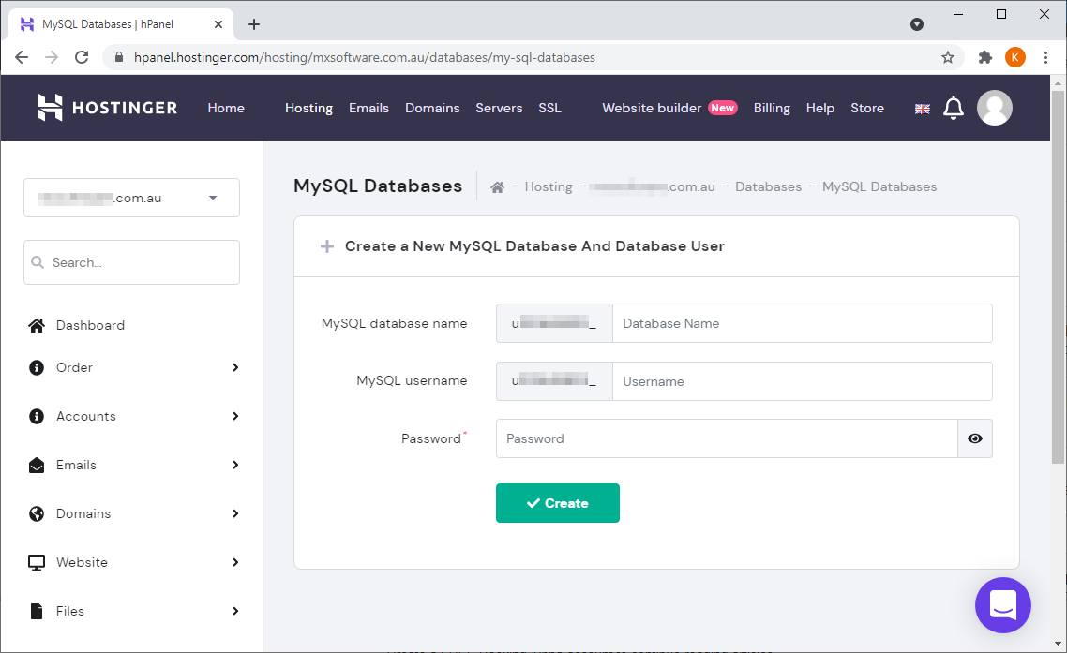Open Home in top navigation

226,108
